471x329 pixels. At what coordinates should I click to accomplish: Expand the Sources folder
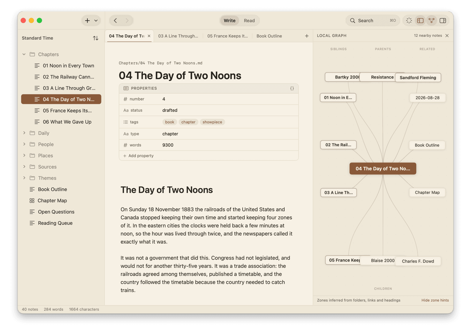24,167
